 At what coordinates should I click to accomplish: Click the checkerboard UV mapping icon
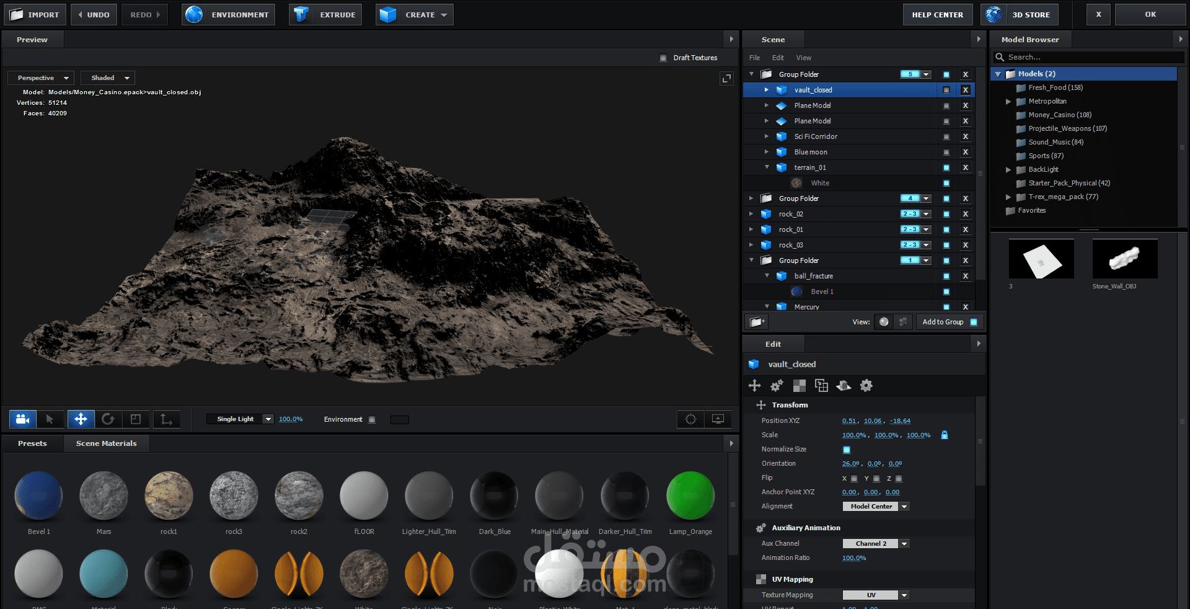800,386
